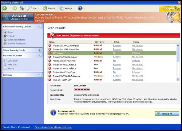Click the Firewall sidebar icon
The image size is (182, 131).
tap(5, 36)
